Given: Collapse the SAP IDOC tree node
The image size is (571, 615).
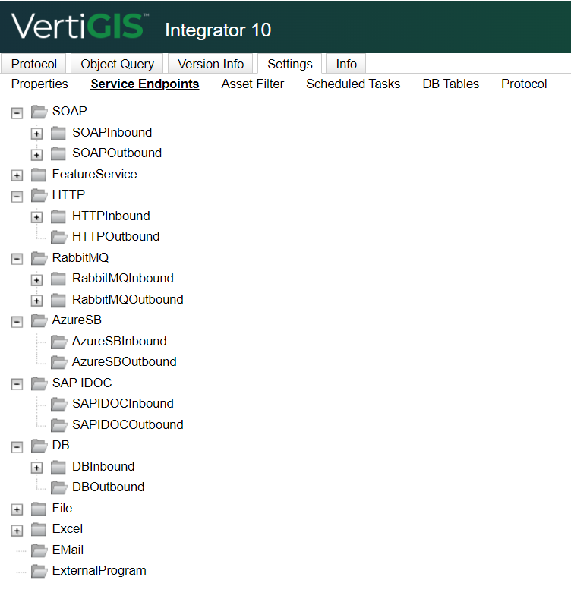Looking at the screenshot, I should point(17,384).
